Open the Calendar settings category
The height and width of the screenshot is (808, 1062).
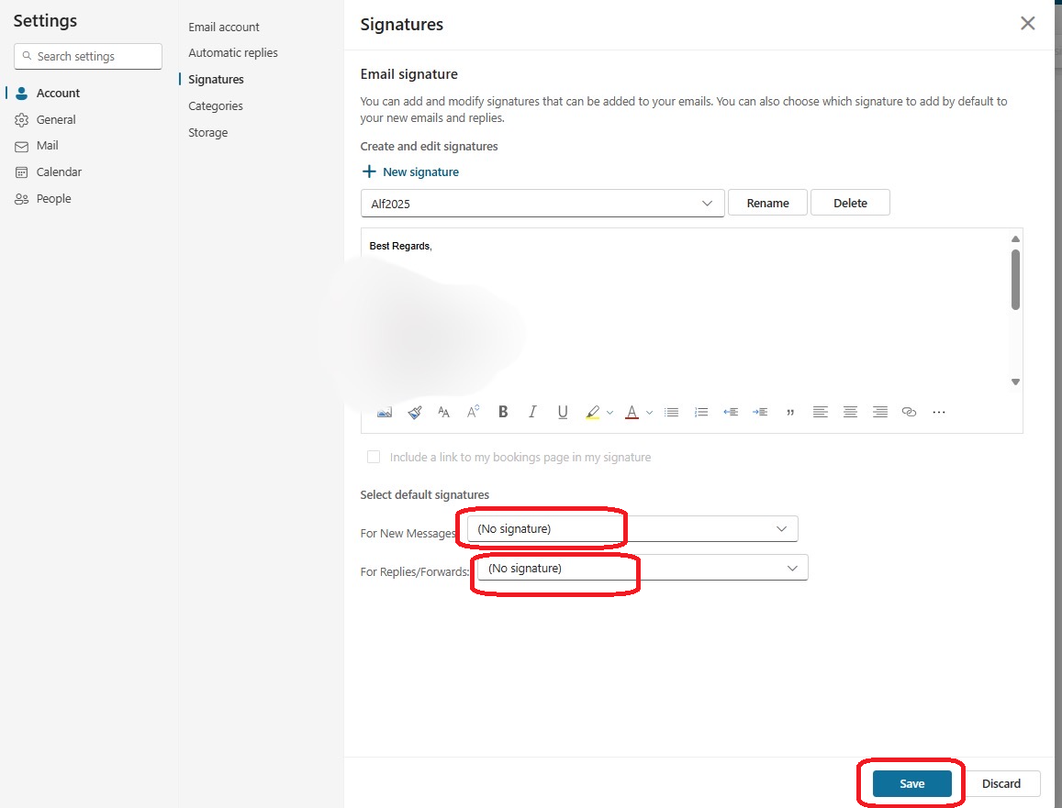[58, 172]
